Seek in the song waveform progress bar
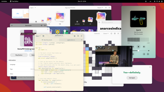Screen dimensions: 164x92 coord(138,40)
